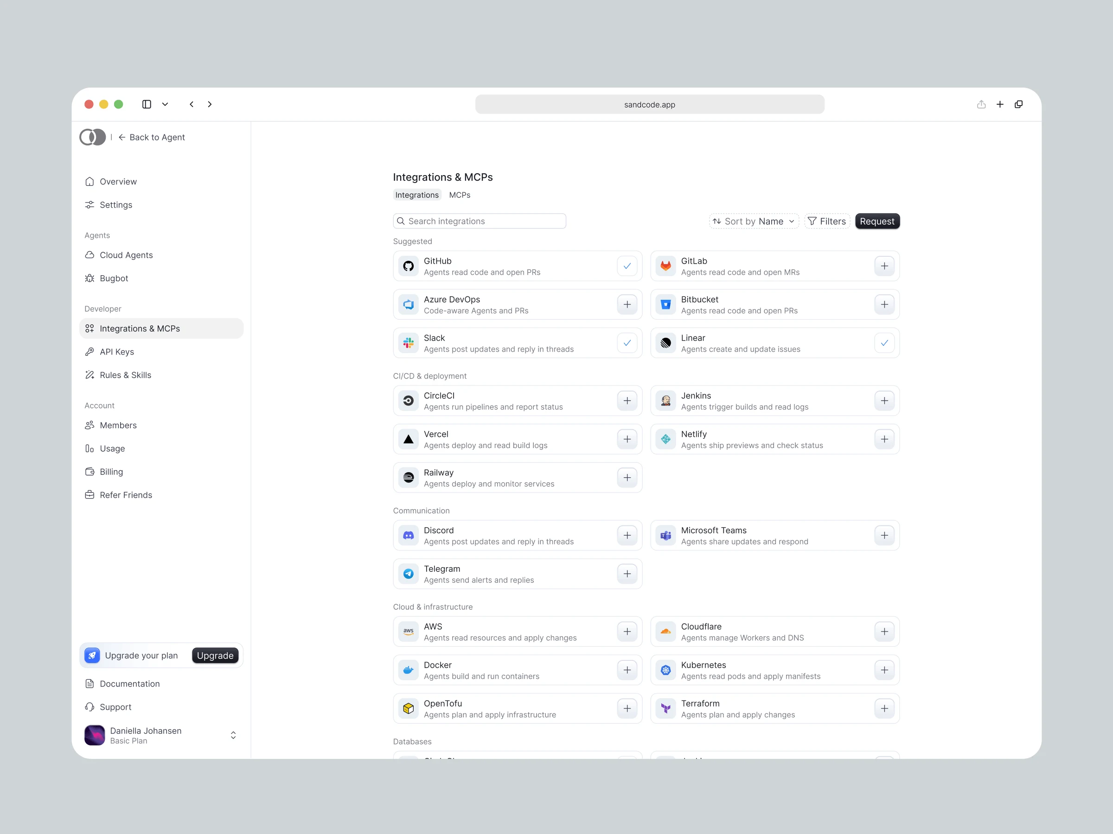Click the Linear logo icon
The height and width of the screenshot is (834, 1113).
(665, 343)
